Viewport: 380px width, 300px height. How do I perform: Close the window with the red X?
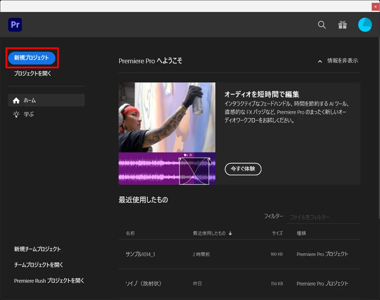point(375,7)
